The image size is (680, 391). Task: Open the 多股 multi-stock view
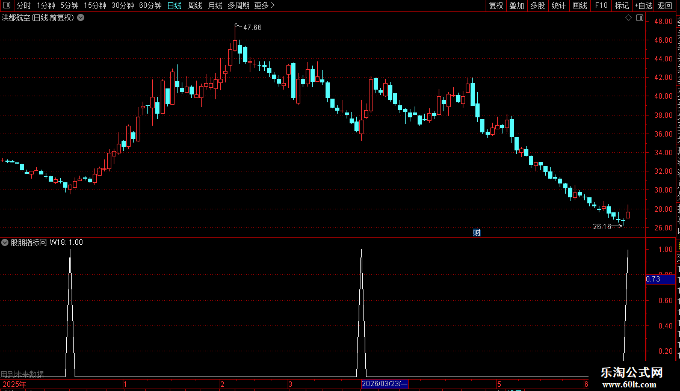coord(538,5)
